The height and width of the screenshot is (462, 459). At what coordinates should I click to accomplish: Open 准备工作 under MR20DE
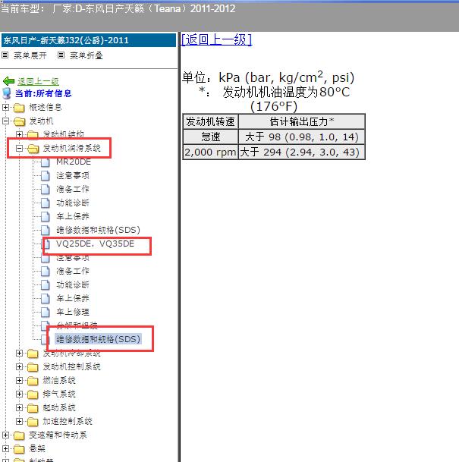point(73,189)
